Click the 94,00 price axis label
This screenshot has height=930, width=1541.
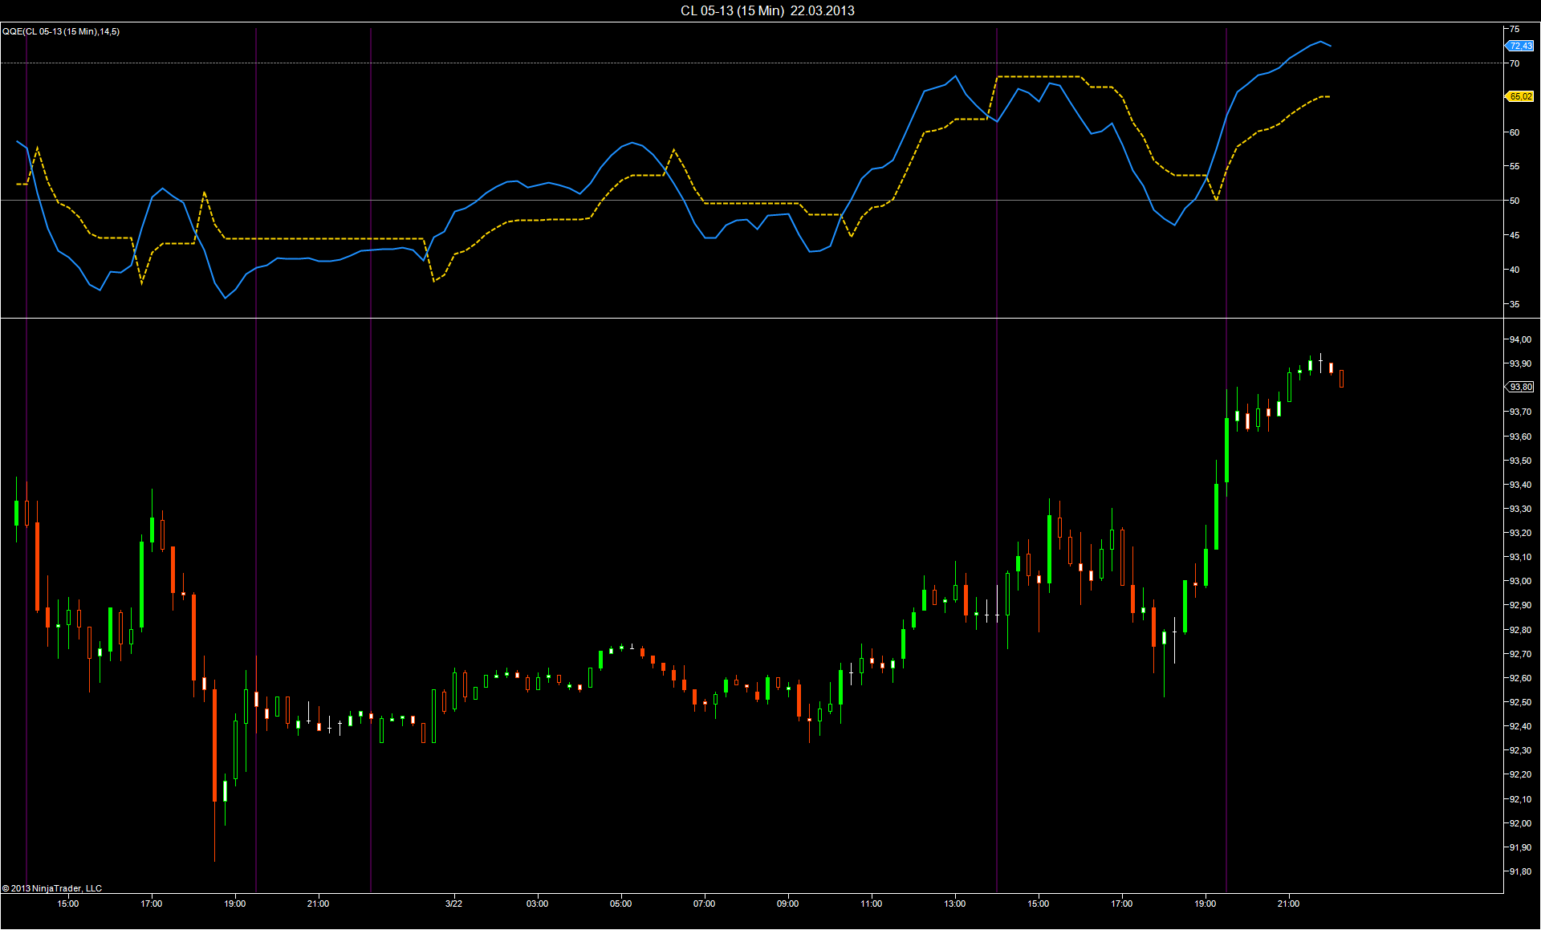[1520, 339]
